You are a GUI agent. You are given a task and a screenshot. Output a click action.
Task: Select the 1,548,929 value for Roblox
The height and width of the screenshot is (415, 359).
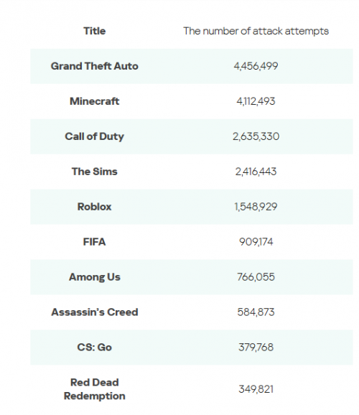(256, 207)
